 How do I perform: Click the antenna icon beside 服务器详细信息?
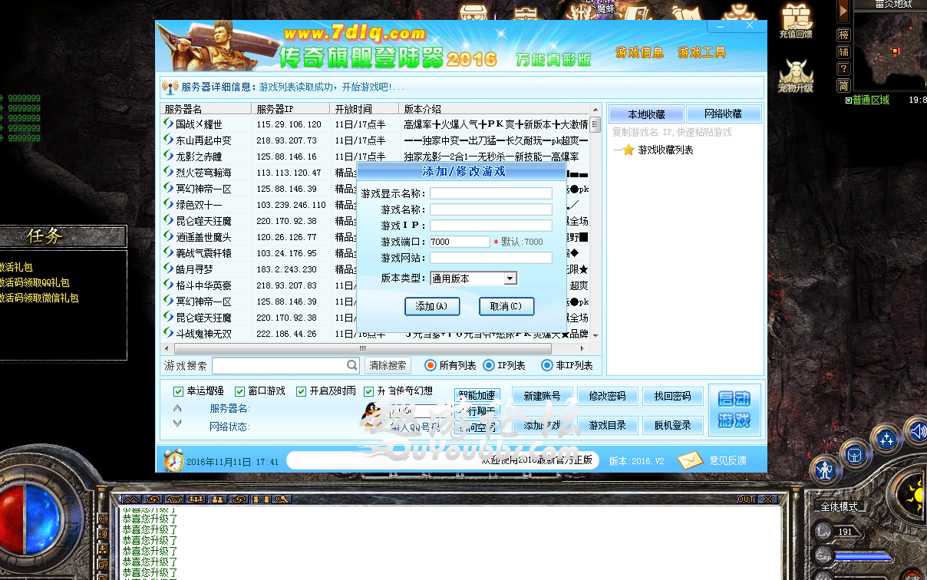tap(170, 87)
